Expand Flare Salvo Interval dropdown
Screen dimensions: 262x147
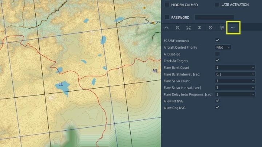(235, 87)
